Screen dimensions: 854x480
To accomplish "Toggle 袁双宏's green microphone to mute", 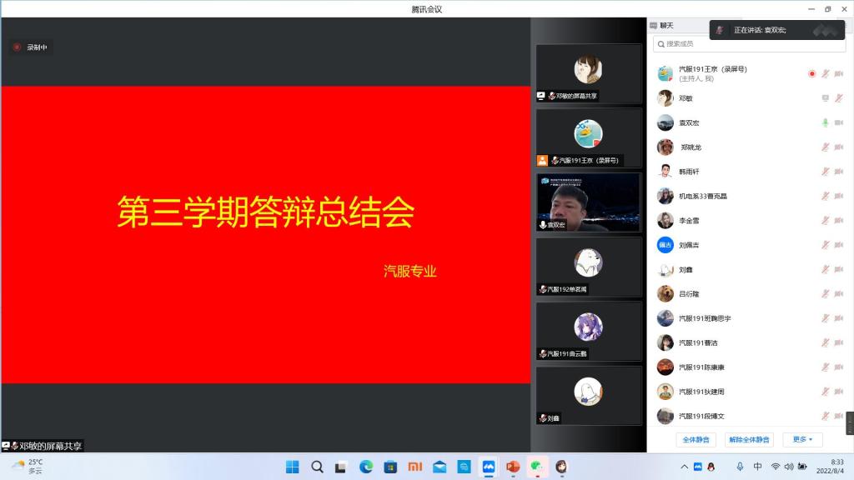I will [x=825, y=122].
